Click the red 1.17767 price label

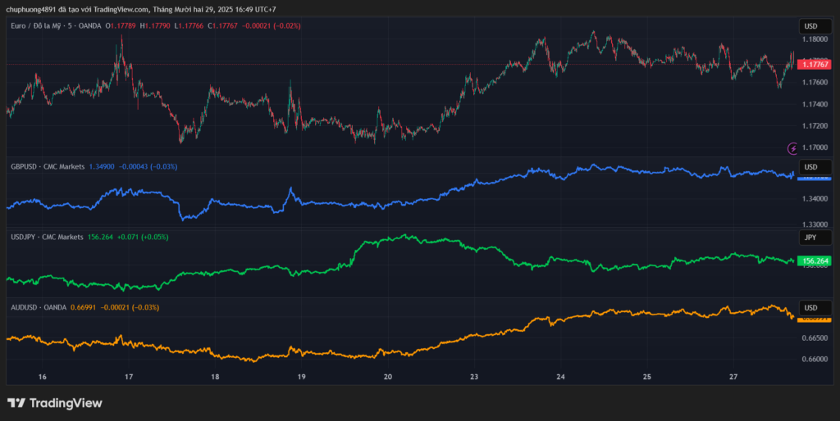pos(815,64)
